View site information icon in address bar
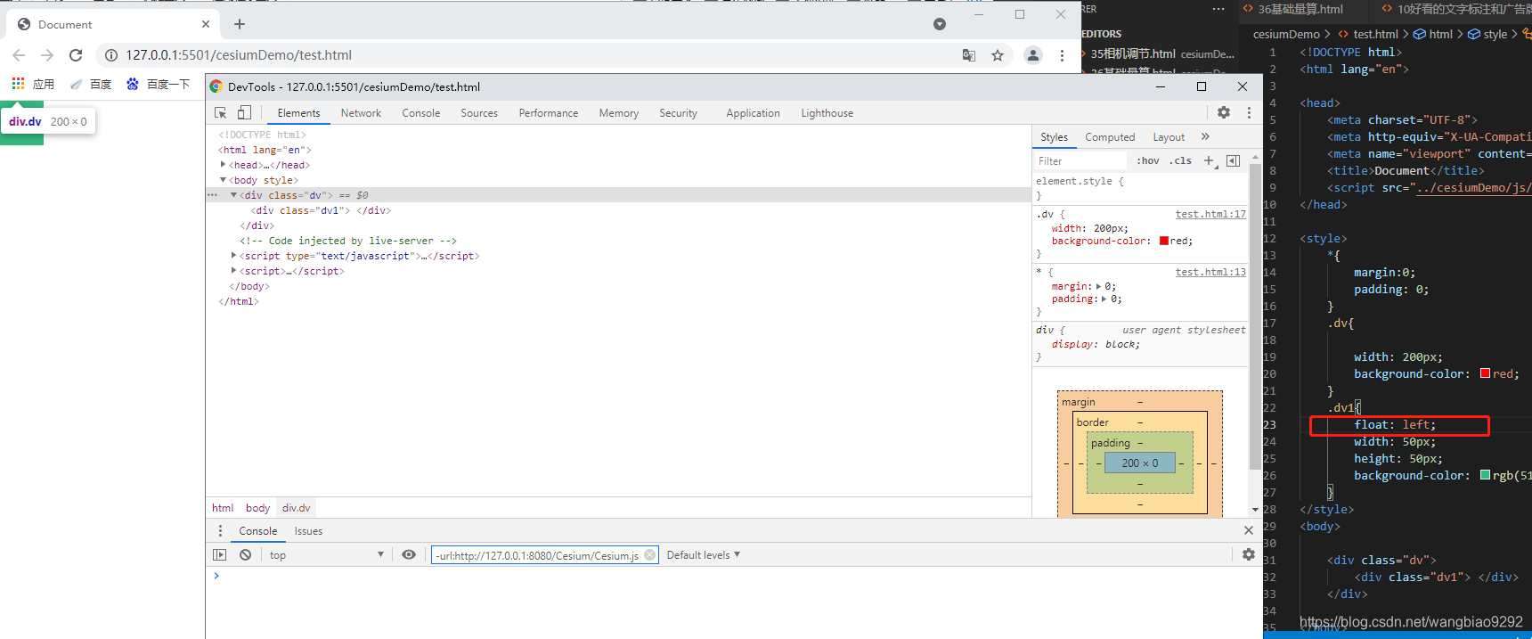 click(x=111, y=55)
